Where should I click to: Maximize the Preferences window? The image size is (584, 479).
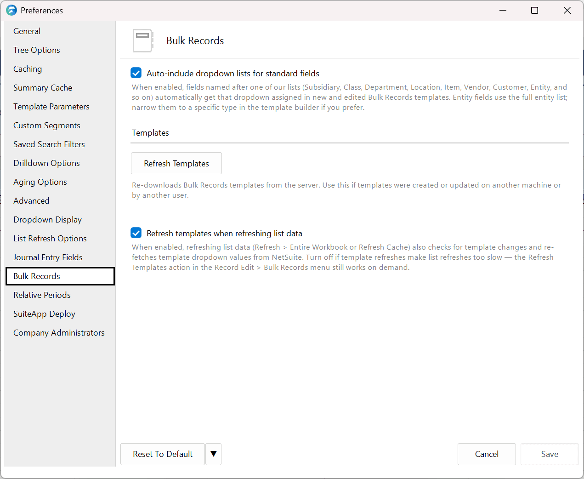(535, 10)
